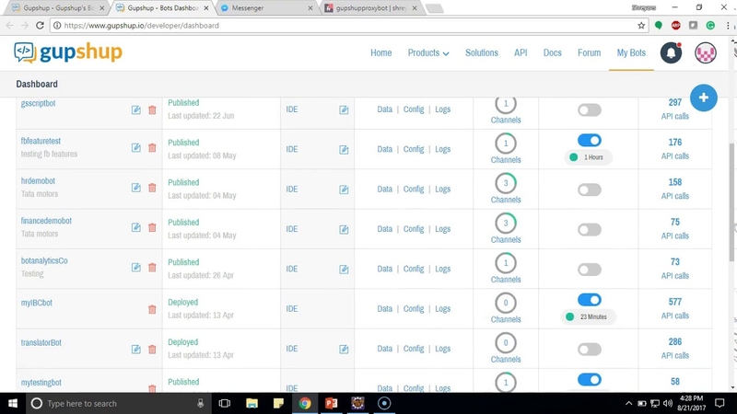This screenshot has height=414, width=737.
Task: Delete the hrdemobot bot
Action: (152, 188)
